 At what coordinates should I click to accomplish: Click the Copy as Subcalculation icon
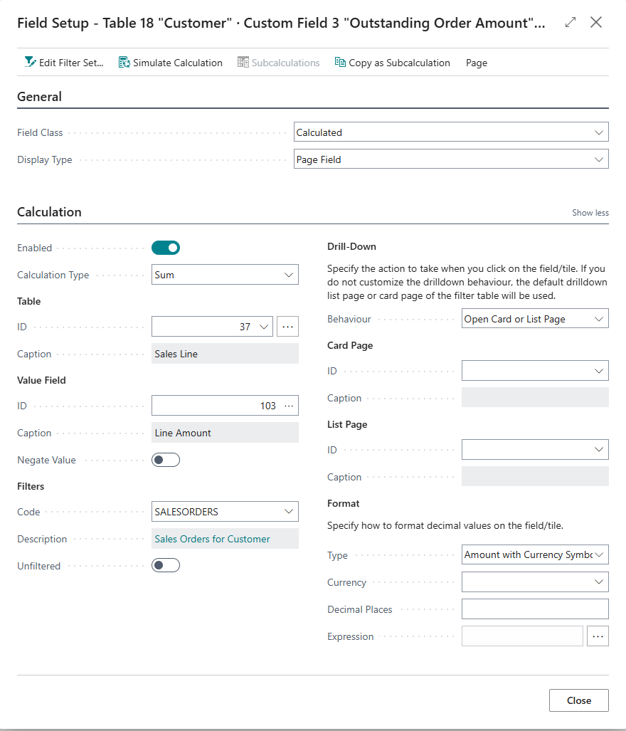[x=340, y=62]
